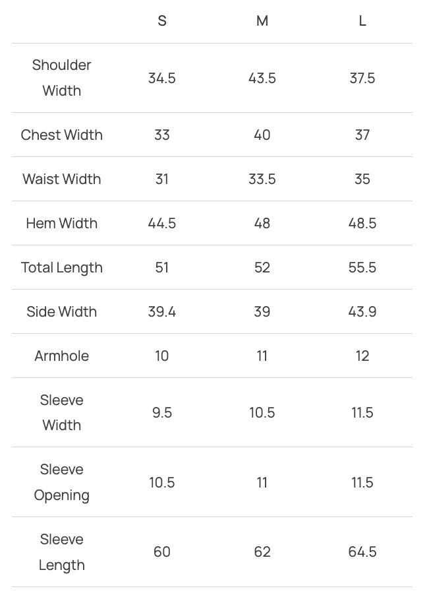Click the L size column header

[362, 21]
